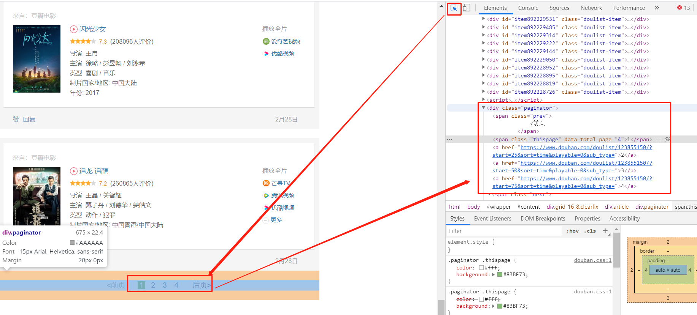Click the 闪光少女 movie poster thumbnail
The height and width of the screenshot is (315, 697).
click(37, 59)
